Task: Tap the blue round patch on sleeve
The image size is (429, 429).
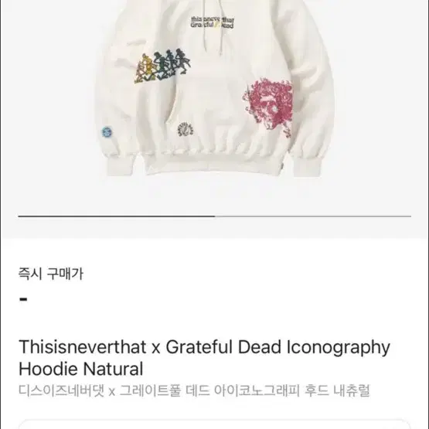Action: click(x=107, y=132)
